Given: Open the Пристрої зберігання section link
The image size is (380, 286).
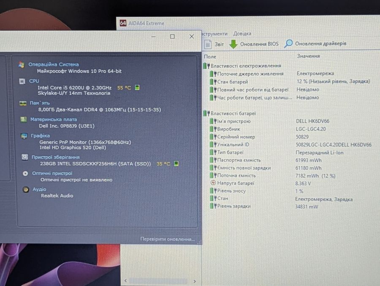Looking at the screenshot, I should (x=55, y=157).
